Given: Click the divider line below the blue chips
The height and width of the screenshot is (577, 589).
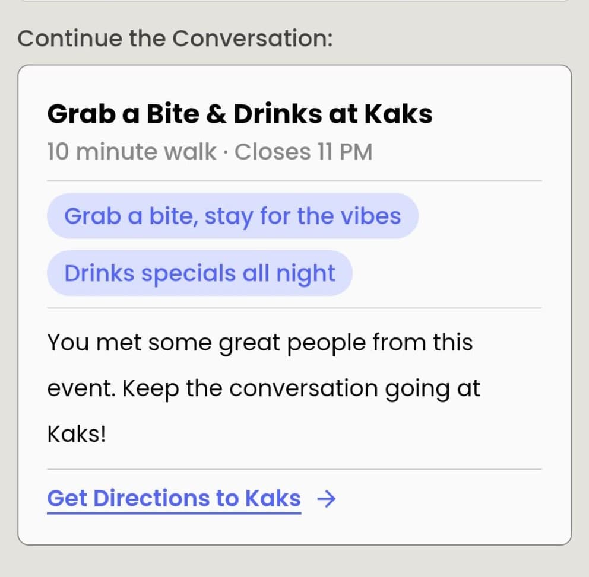Looking at the screenshot, I should 294,308.
